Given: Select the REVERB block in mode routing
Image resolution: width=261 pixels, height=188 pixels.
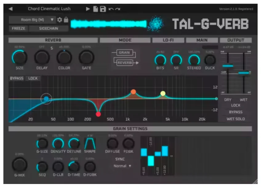Looking at the screenshot, I should (x=125, y=63).
